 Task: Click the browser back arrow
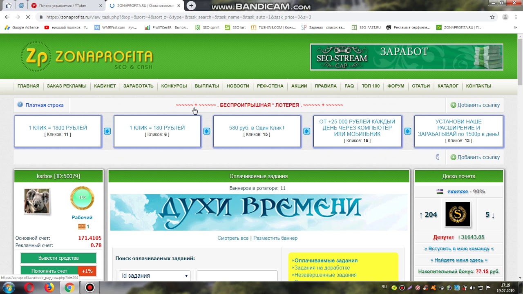[7, 17]
